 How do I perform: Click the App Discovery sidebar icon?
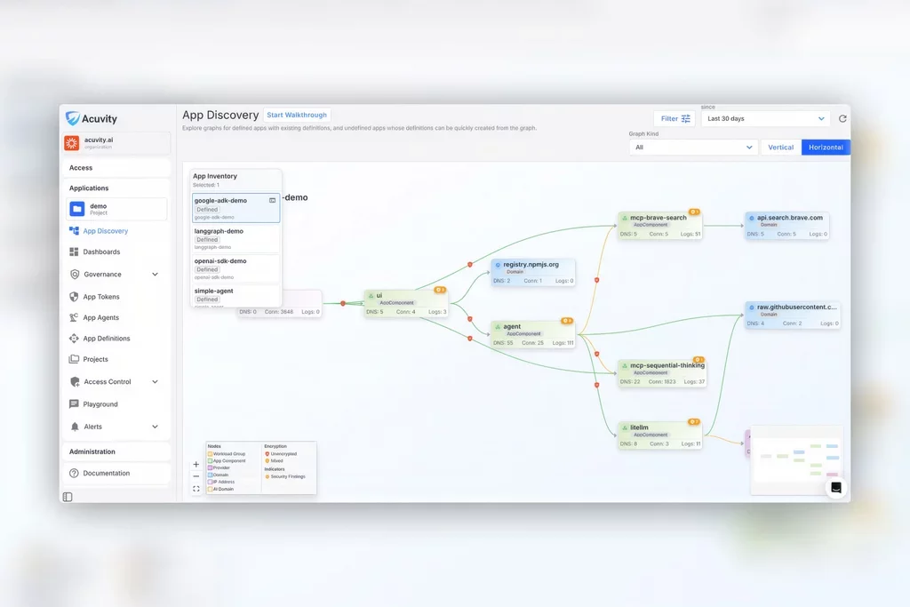(74, 231)
